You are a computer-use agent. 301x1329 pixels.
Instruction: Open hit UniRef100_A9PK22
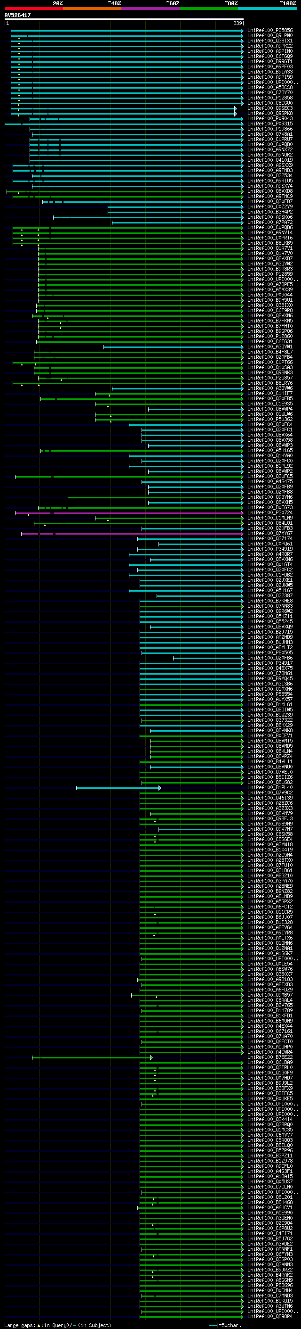point(270,46)
